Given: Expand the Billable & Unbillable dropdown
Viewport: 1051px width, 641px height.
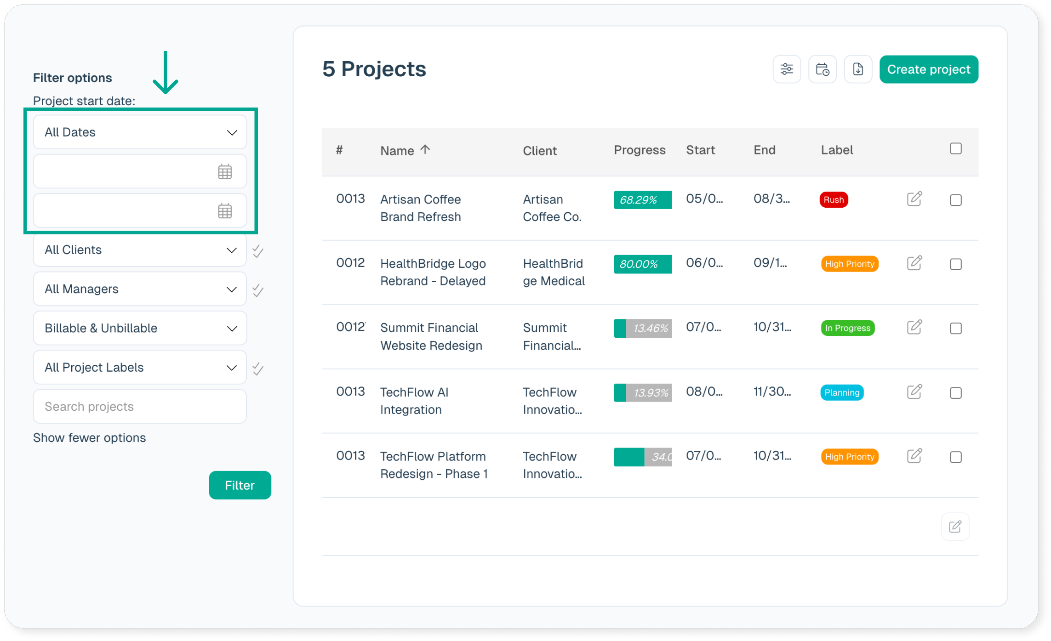Looking at the screenshot, I should pyautogui.click(x=140, y=328).
